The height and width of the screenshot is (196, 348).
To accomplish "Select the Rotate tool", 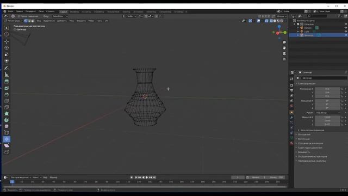I will click(x=7, y=48).
